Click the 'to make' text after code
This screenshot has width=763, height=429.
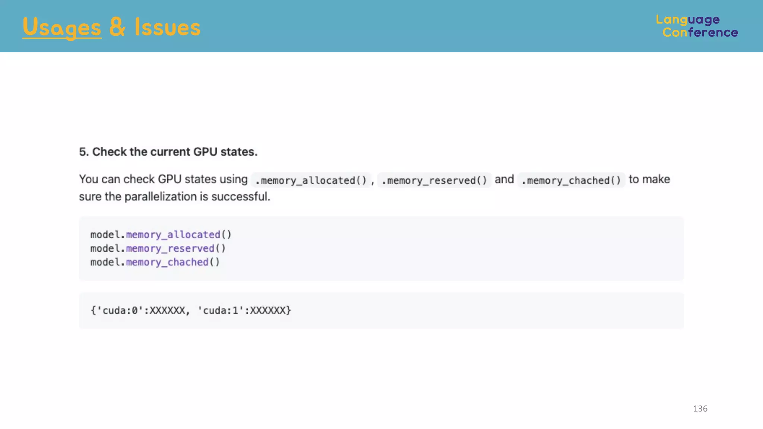(649, 179)
